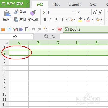This screenshot has width=108, height=108.
Task: Switch to the 插入 ribbon tab
Action: pos(56,4)
